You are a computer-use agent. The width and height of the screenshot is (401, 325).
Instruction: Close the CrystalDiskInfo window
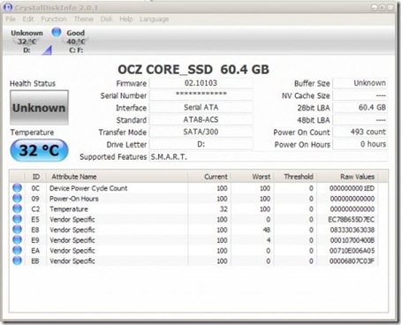tap(390, 8)
